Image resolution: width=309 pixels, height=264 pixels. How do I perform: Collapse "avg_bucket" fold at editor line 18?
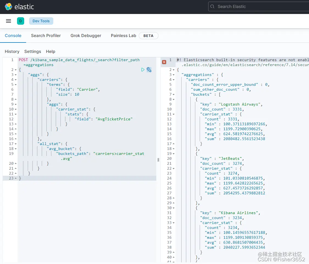(16, 149)
